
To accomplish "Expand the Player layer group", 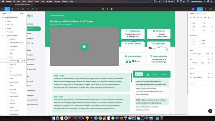I will click(3, 21).
